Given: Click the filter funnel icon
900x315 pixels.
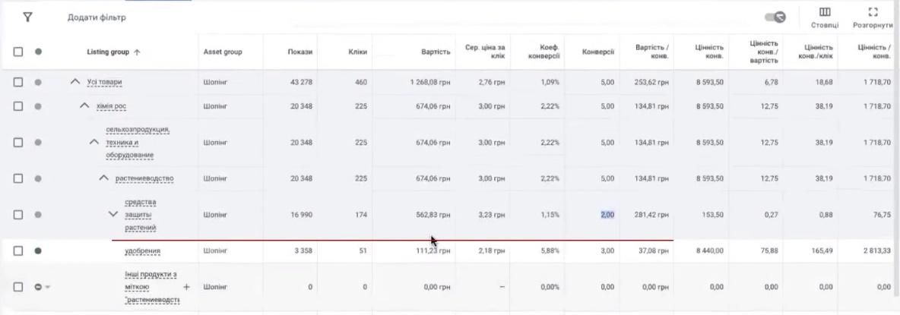Looking at the screenshot, I should pyautogui.click(x=27, y=17).
